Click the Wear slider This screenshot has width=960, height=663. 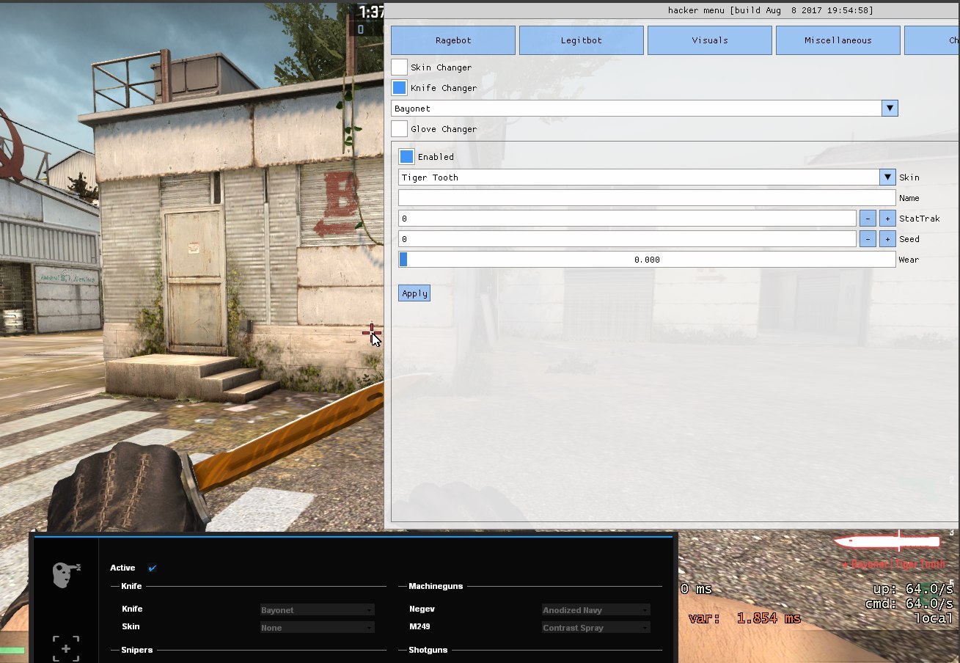coord(647,260)
